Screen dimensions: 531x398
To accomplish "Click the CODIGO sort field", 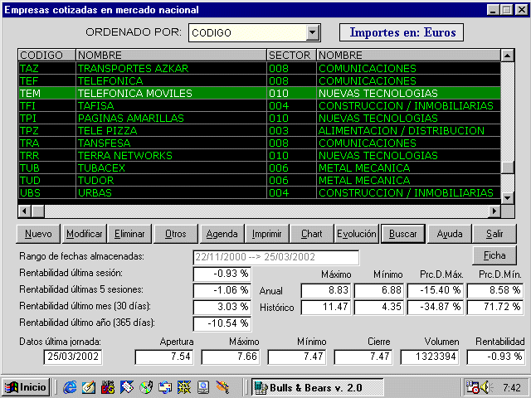I will 247,33.
